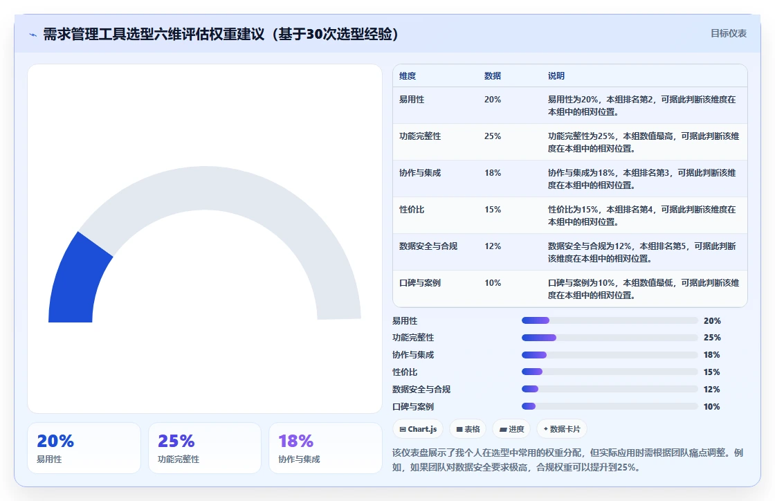Click the 口碑与案例 10% progress bar
775x501 pixels.
(x=610, y=407)
